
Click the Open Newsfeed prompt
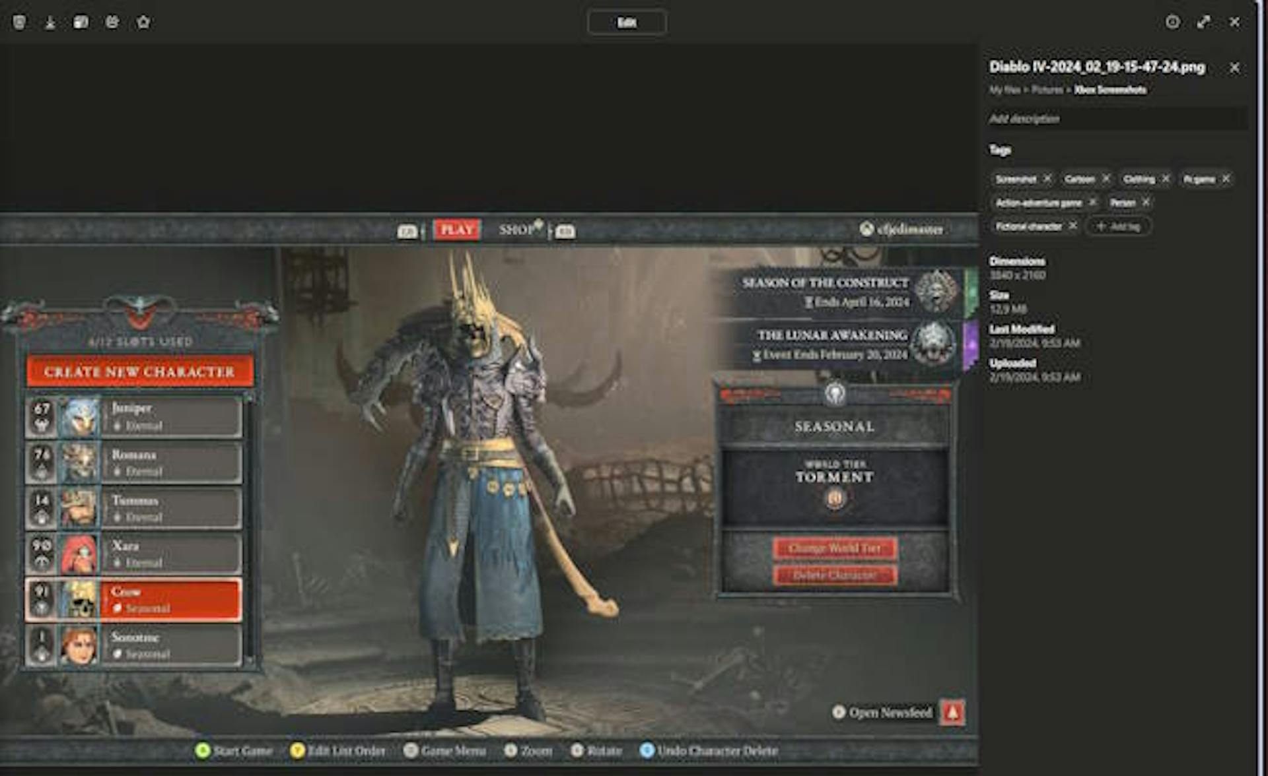882,713
